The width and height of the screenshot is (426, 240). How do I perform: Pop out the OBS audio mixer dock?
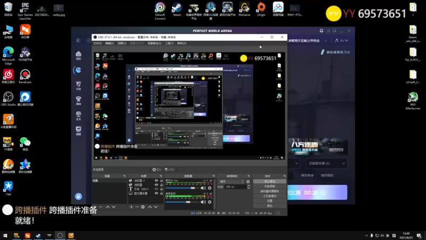click(x=214, y=176)
